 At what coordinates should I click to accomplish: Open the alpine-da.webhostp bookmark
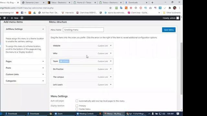pyautogui.click(x=115, y=13)
